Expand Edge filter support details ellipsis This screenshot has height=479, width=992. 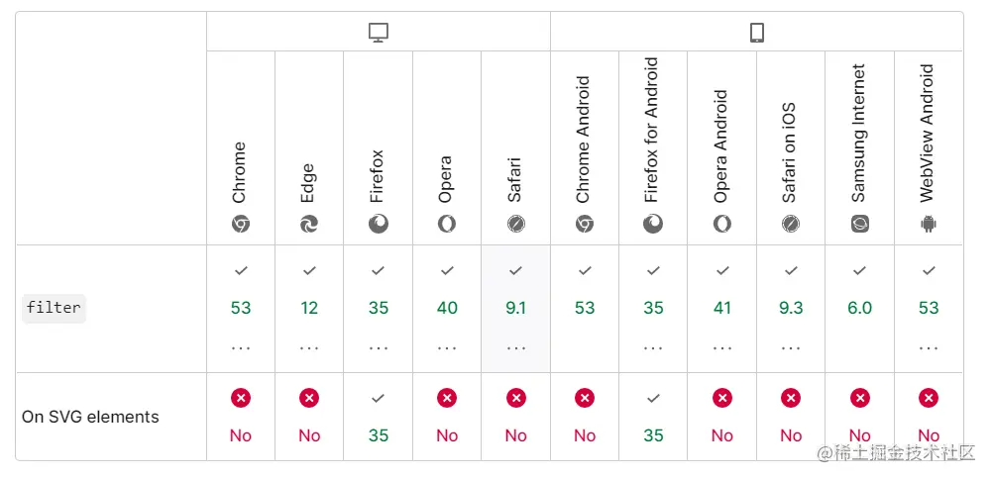(309, 347)
